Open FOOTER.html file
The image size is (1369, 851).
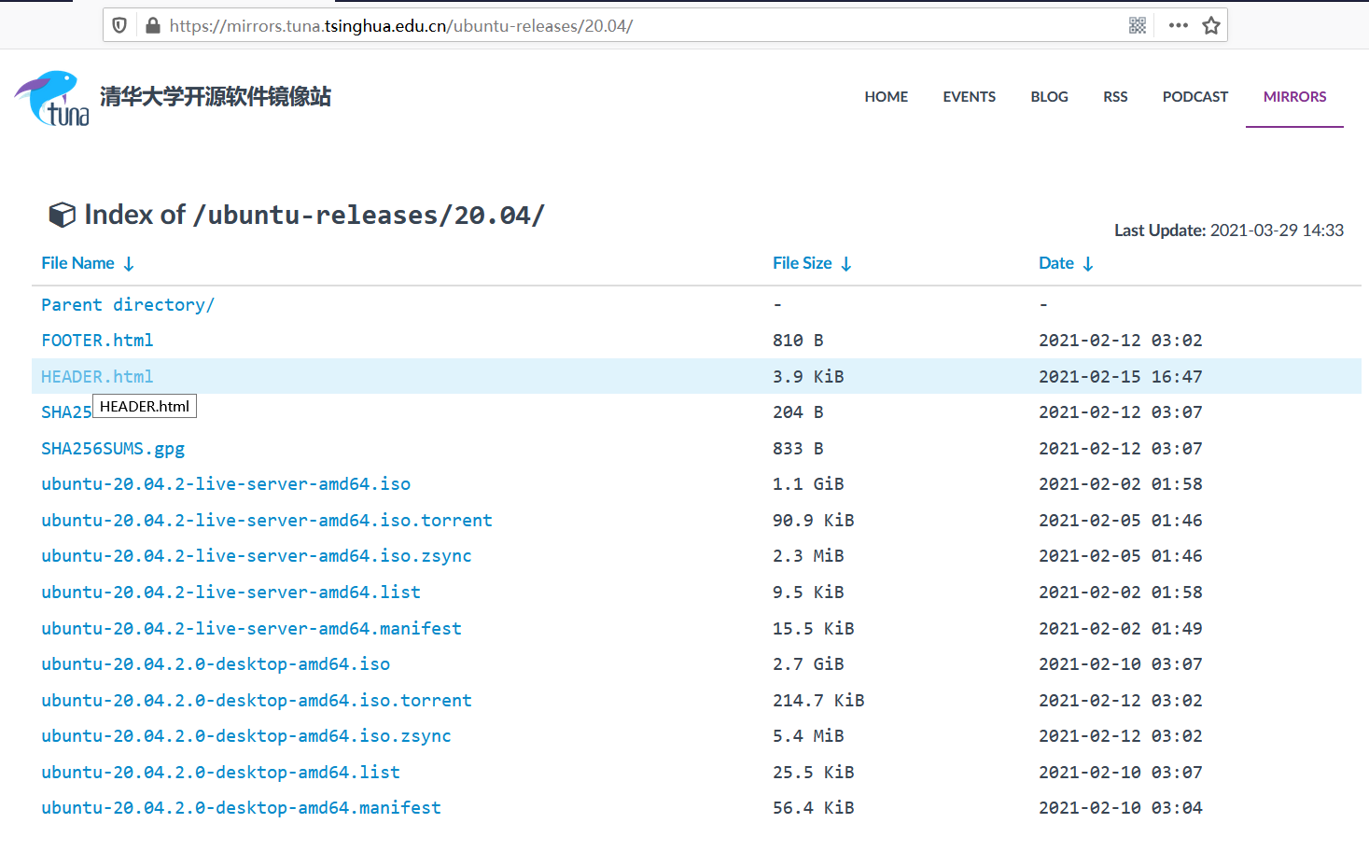[x=97, y=341]
